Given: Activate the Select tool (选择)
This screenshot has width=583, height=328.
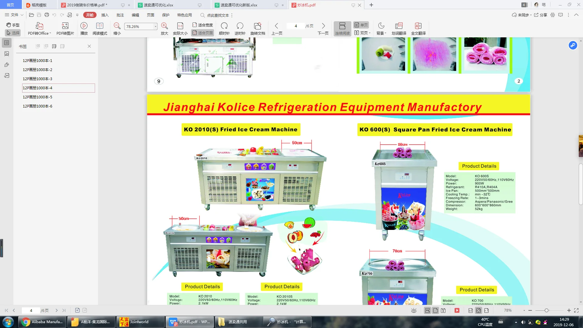Looking at the screenshot, I should click(x=13, y=33).
